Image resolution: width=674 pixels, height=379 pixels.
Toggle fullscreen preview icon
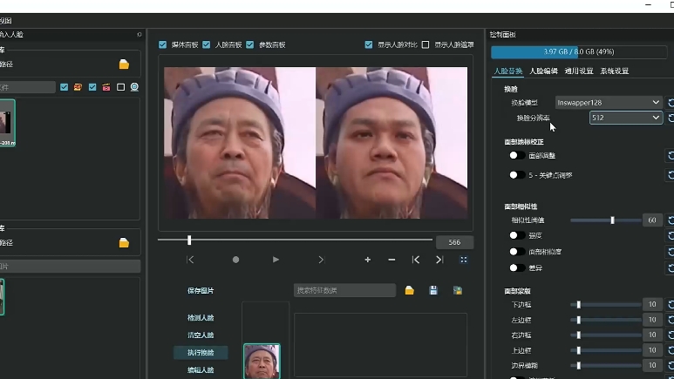coord(463,260)
